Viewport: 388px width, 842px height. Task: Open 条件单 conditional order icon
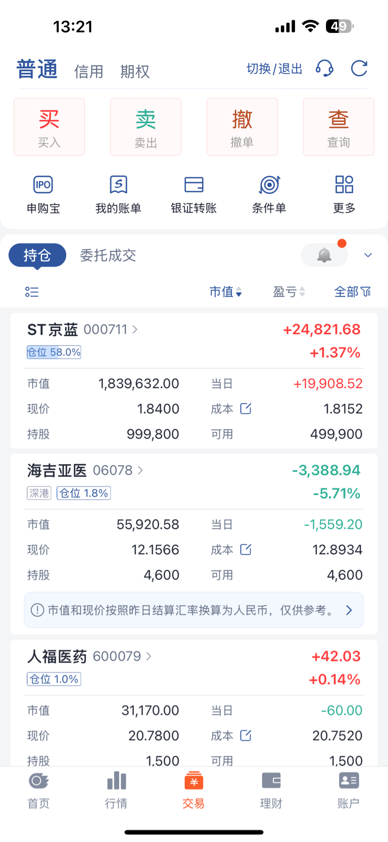269,185
